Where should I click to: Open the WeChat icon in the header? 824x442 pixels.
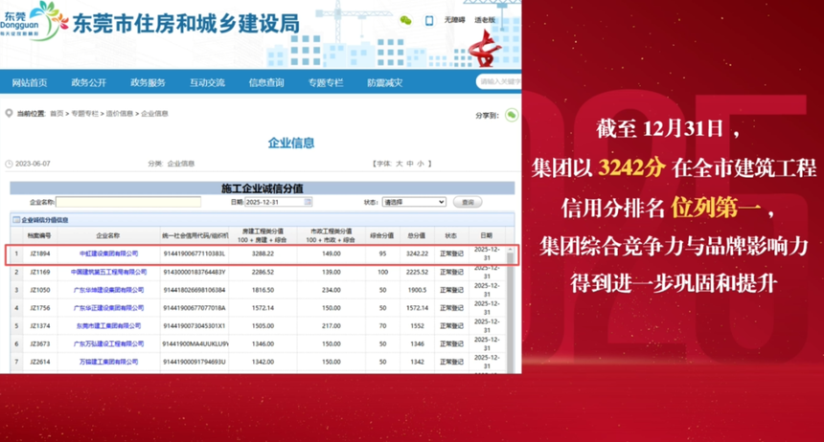click(x=405, y=20)
